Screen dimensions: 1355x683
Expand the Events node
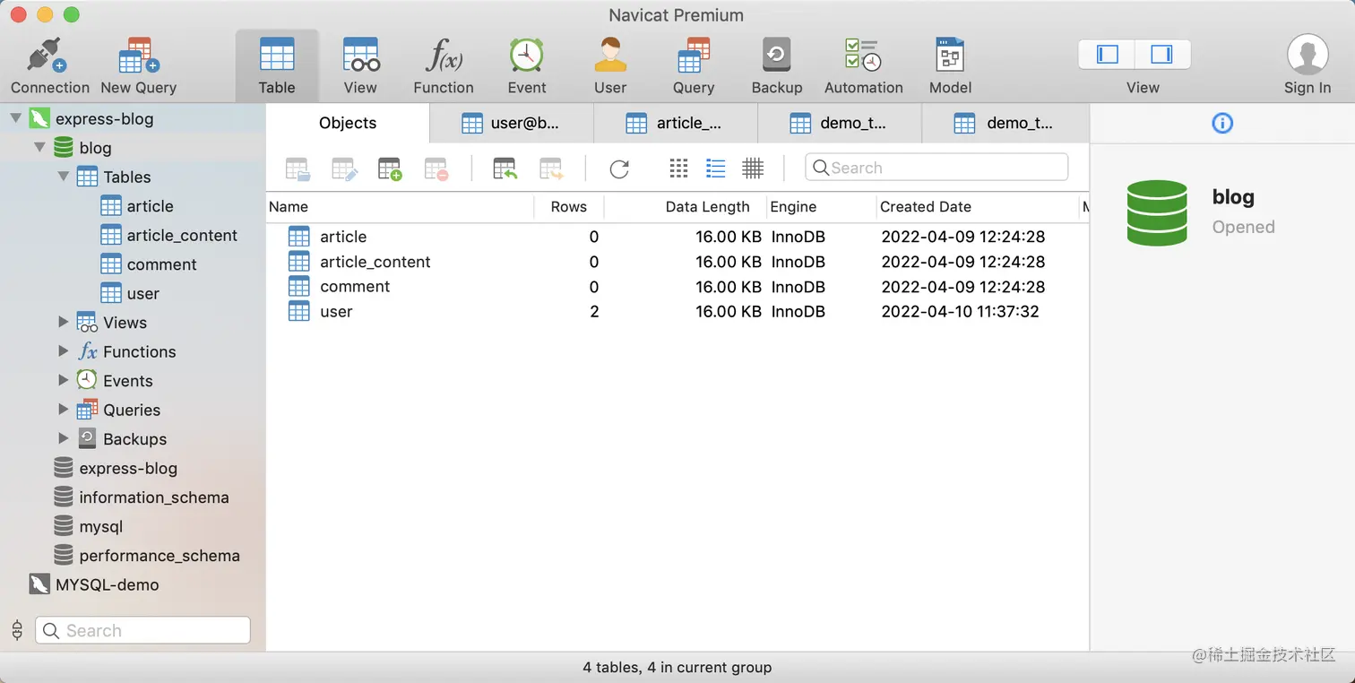click(x=64, y=380)
